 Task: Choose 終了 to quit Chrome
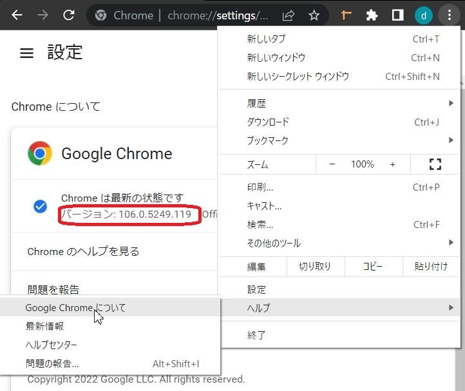coord(339,335)
